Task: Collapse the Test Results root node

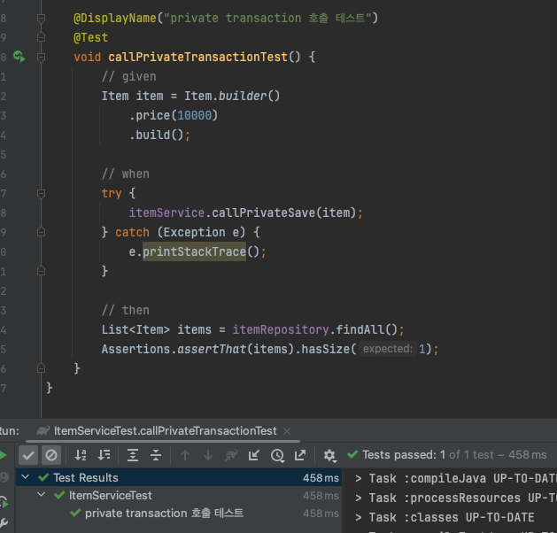Action: click(25, 477)
